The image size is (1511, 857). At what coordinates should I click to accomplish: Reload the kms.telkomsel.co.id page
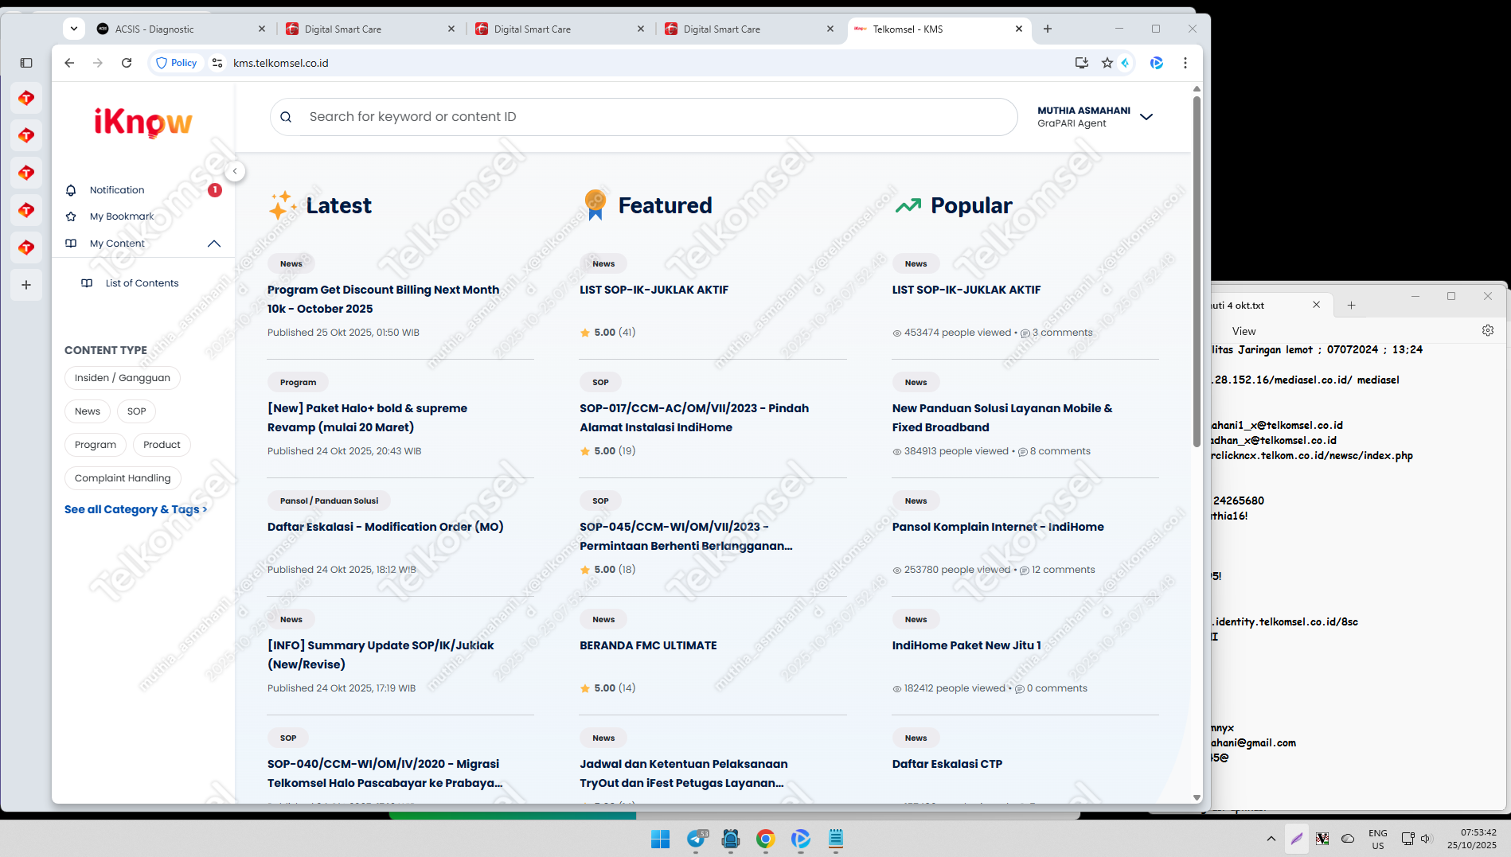[x=127, y=63]
